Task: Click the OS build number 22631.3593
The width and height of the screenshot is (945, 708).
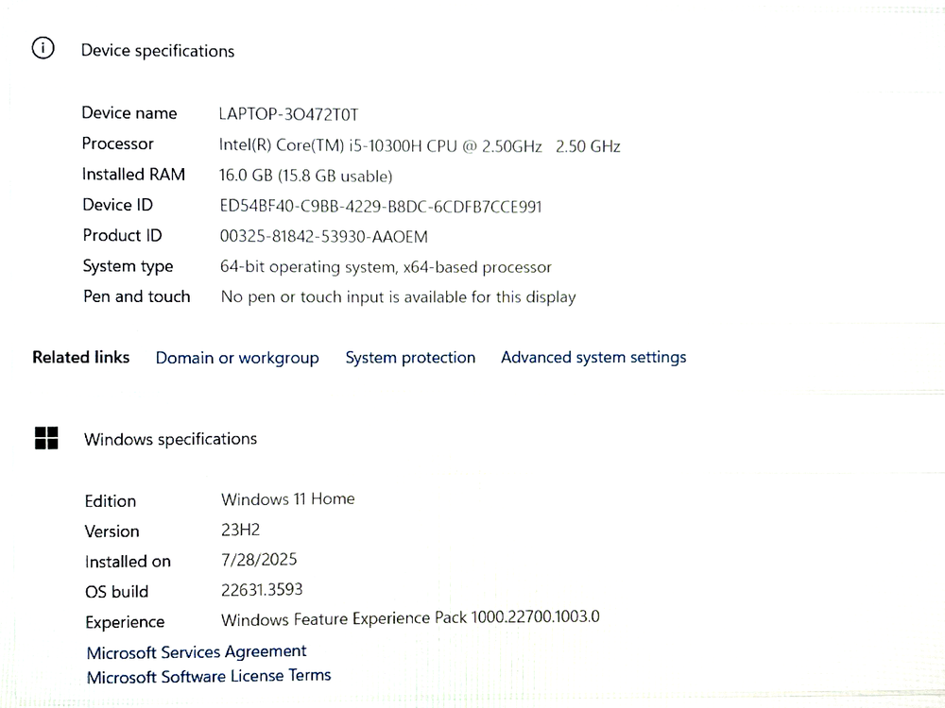Action: click(x=262, y=590)
